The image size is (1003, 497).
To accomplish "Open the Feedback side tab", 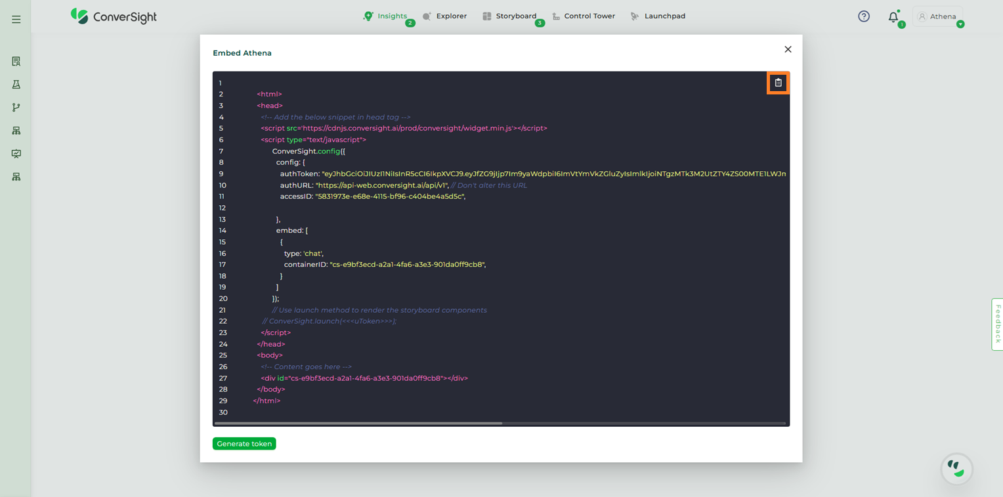I will 997,324.
